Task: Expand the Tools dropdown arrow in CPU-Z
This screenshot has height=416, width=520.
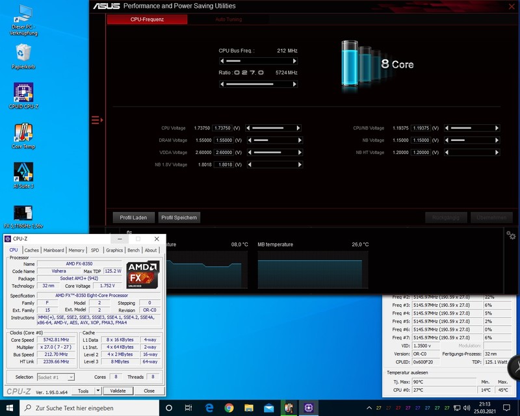Action: (98, 391)
